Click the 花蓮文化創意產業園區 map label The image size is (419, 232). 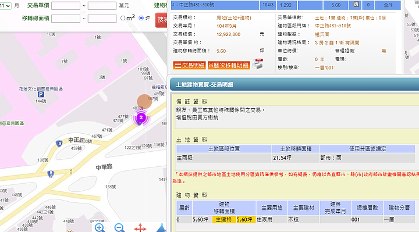click(41, 88)
